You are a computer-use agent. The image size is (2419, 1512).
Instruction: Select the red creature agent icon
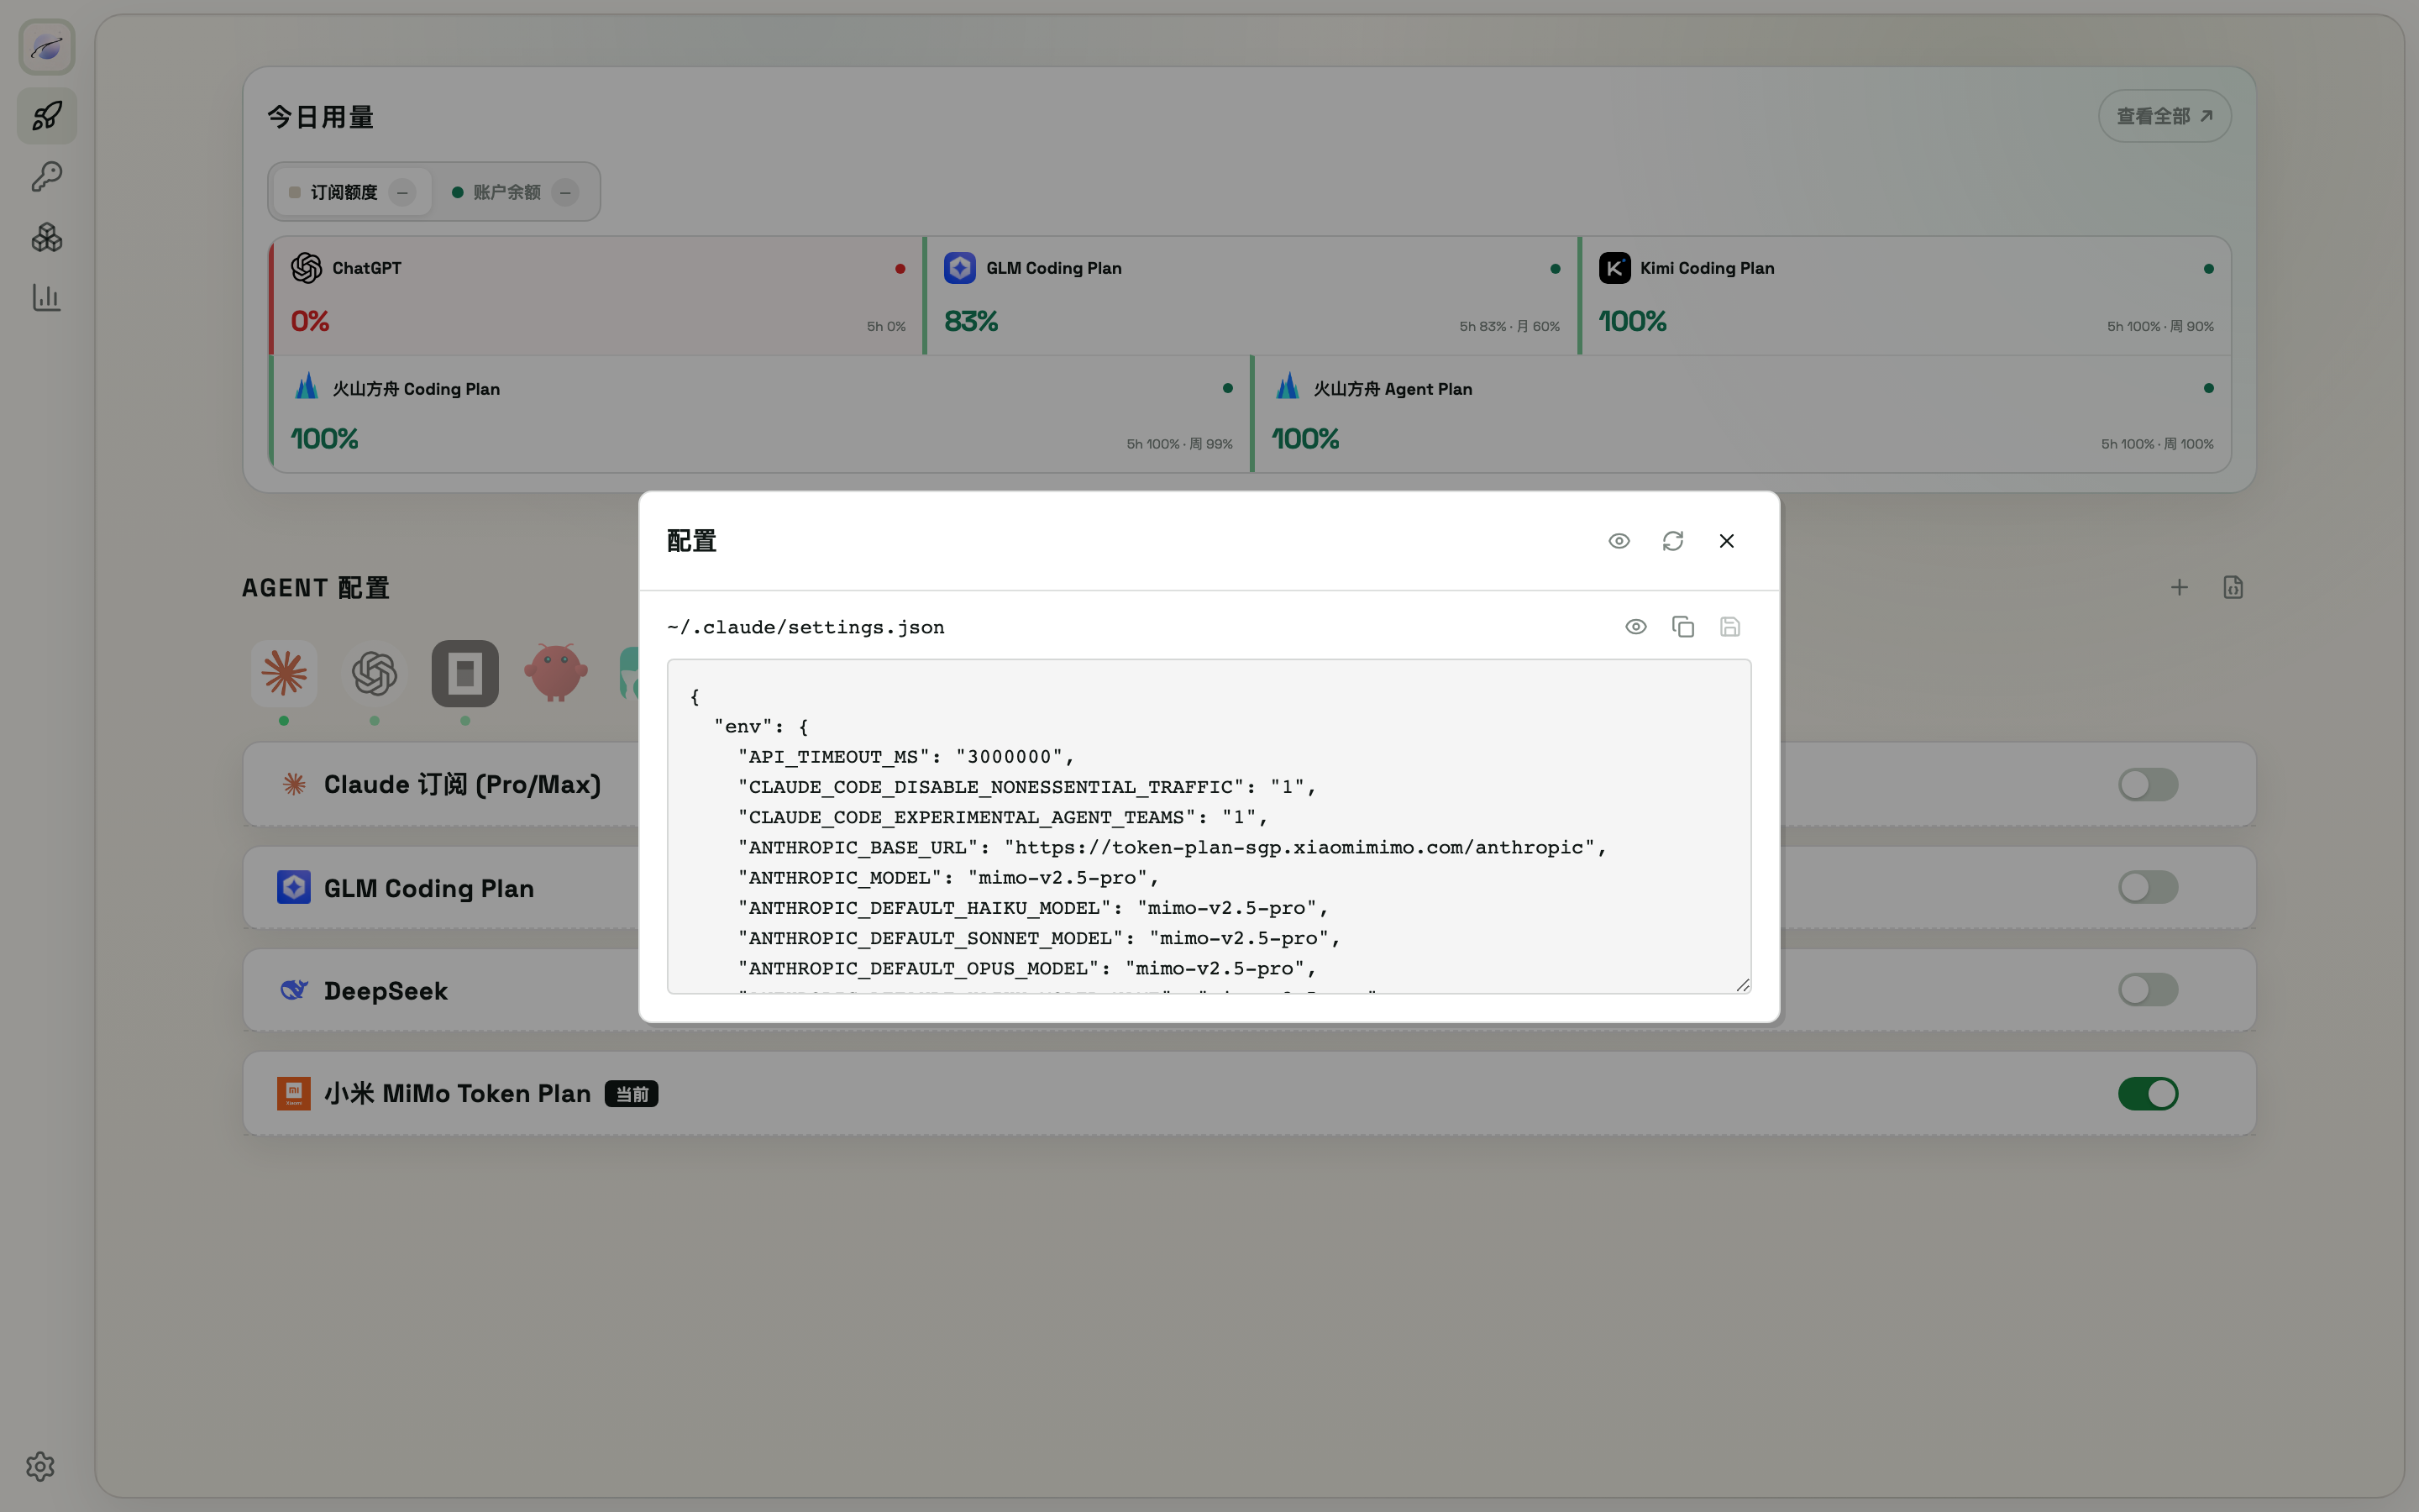pos(556,673)
